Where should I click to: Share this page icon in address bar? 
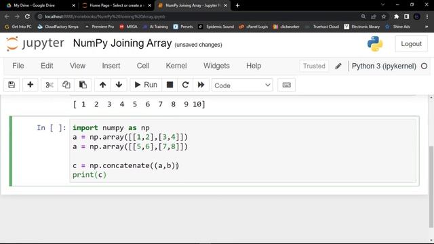374,16
